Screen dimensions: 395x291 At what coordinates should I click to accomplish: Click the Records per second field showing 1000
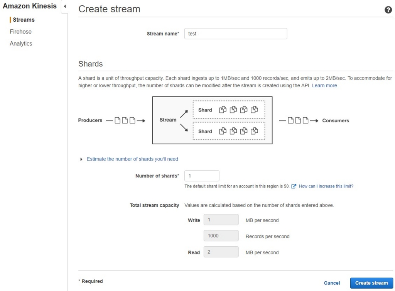click(221, 236)
